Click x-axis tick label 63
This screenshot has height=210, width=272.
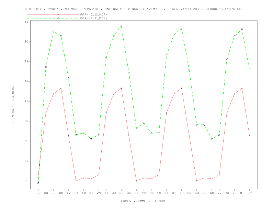197,193
